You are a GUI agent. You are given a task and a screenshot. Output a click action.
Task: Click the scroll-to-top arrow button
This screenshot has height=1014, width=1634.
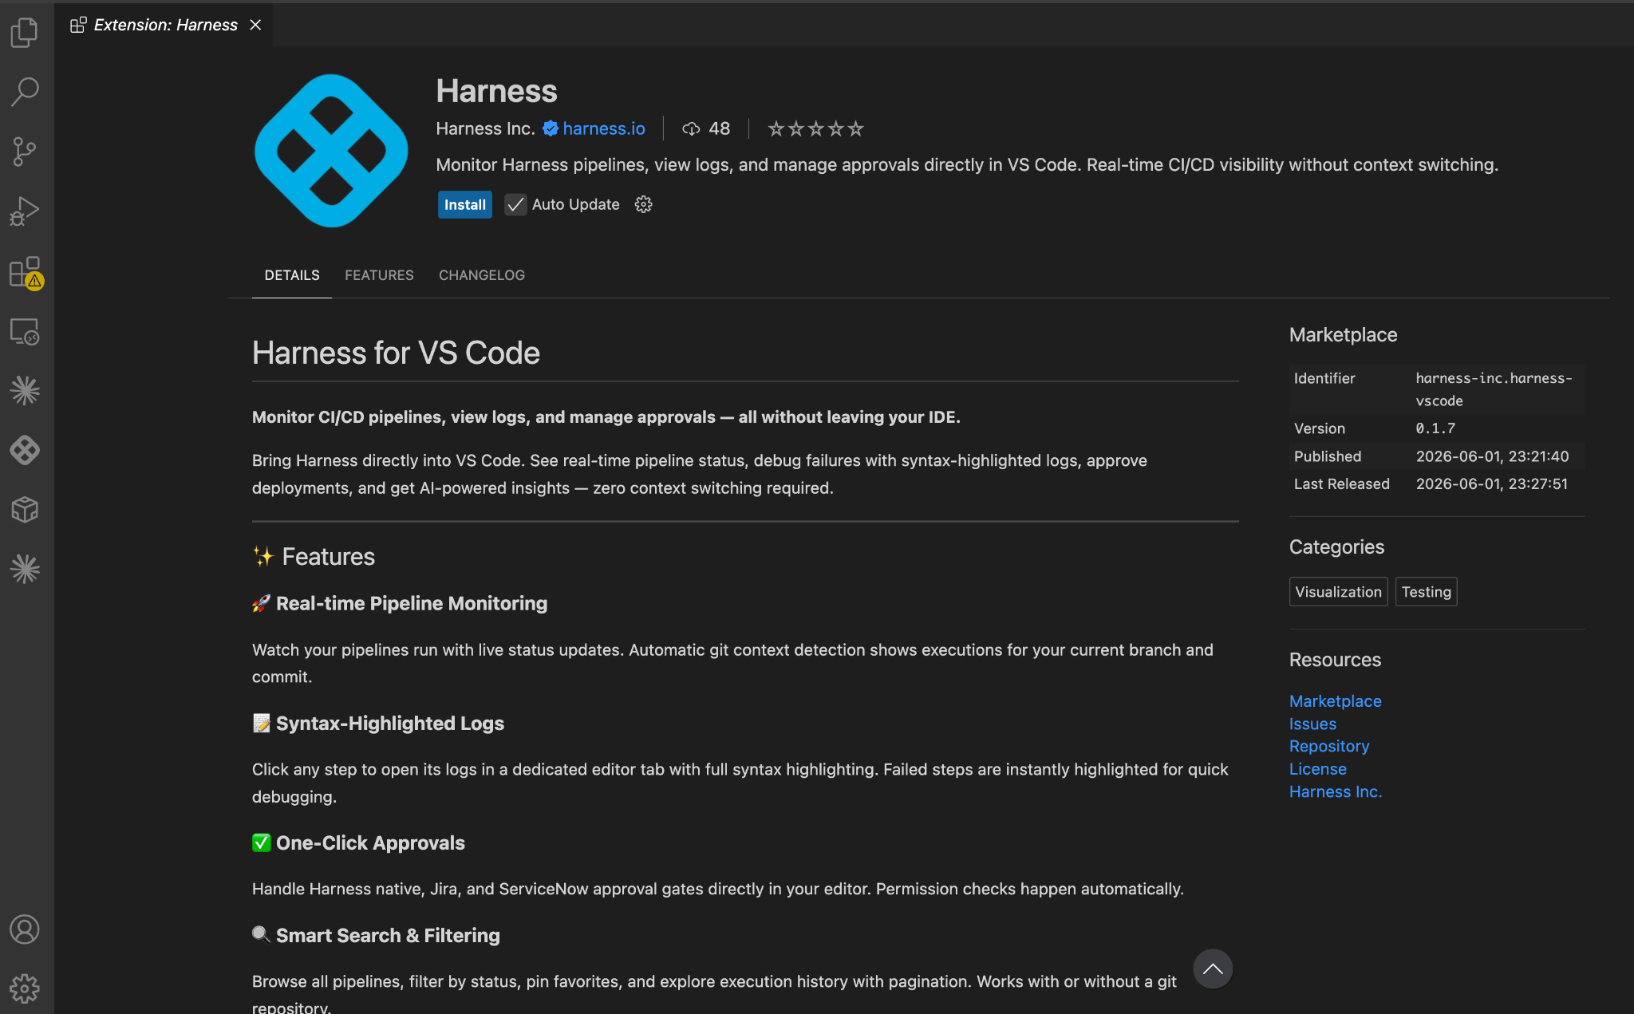coord(1213,969)
